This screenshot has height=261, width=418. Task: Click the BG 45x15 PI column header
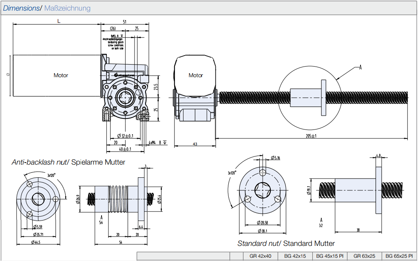coord(330,256)
